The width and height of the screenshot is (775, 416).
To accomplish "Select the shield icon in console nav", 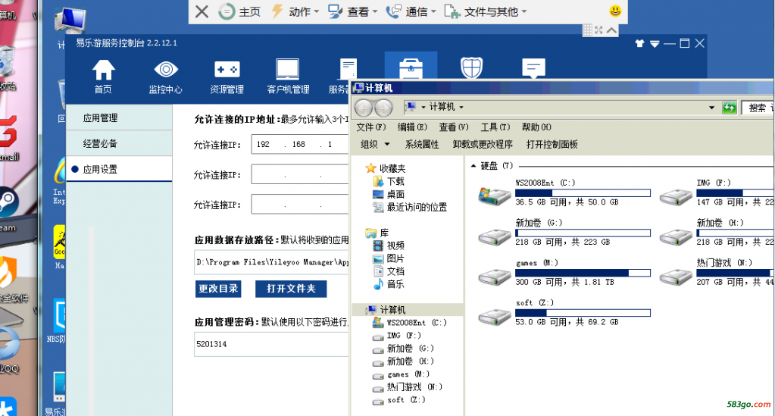I will [x=471, y=68].
